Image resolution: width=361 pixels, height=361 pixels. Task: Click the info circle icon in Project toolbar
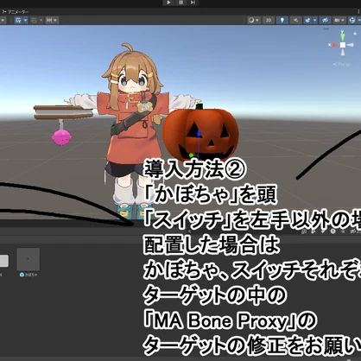[x=332, y=231]
